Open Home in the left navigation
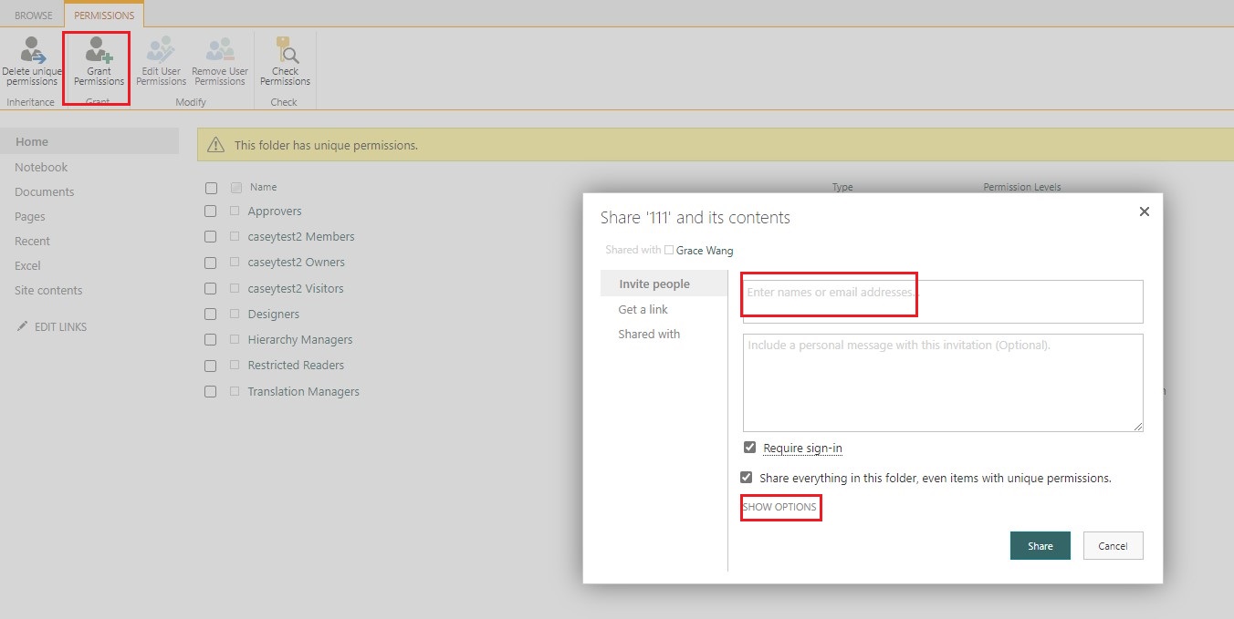The image size is (1234, 619). (x=32, y=141)
